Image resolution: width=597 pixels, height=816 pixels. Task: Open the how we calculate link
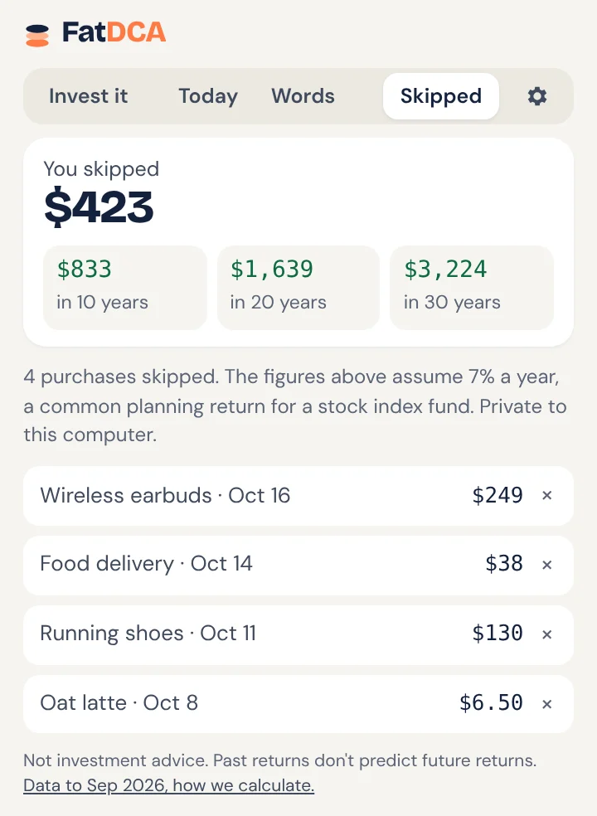click(168, 785)
